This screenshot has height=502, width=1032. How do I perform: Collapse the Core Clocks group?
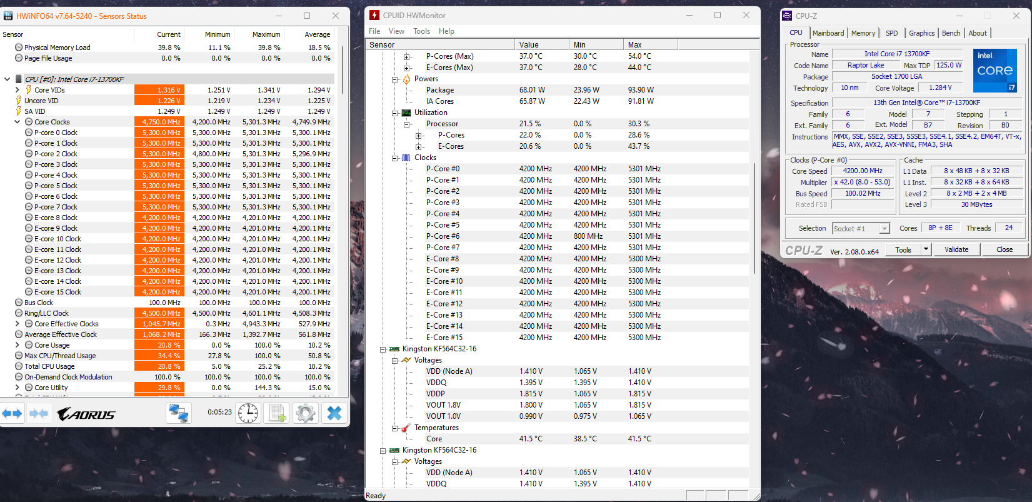(x=17, y=122)
